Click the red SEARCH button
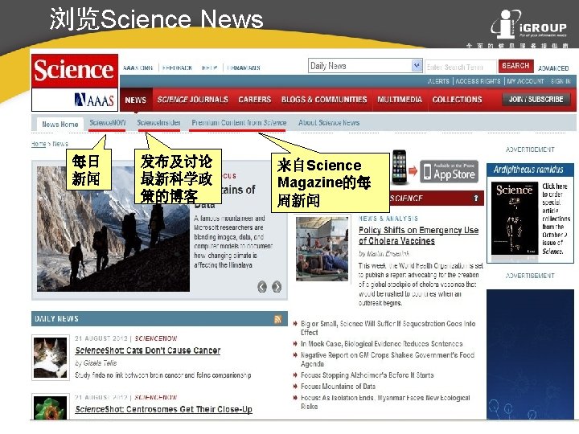The image size is (579, 434). pos(515,66)
